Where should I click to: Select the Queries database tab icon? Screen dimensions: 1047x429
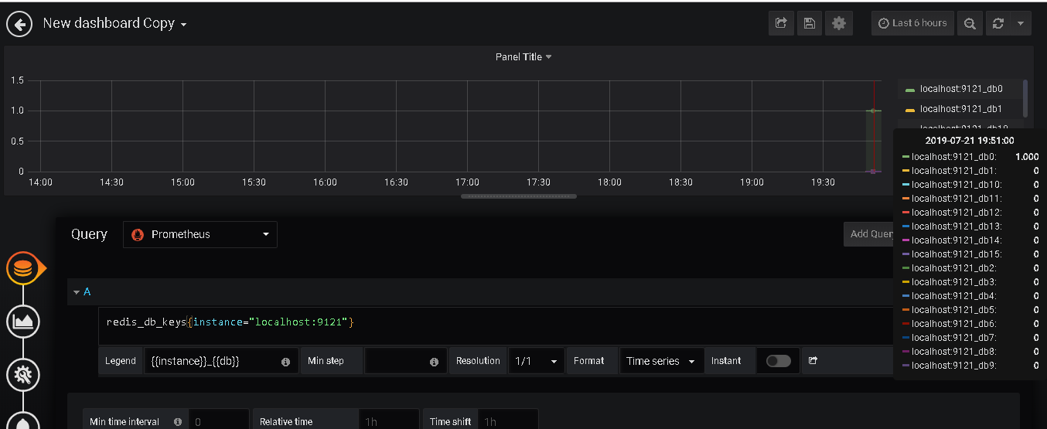[x=23, y=268]
